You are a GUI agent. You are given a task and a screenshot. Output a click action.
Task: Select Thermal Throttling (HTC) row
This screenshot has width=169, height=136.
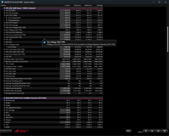[x=52, y=81]
